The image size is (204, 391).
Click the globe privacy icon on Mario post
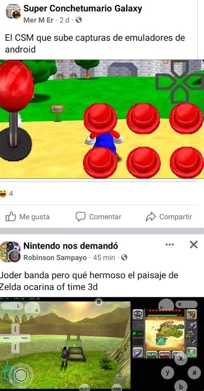(x=79, y=20)
